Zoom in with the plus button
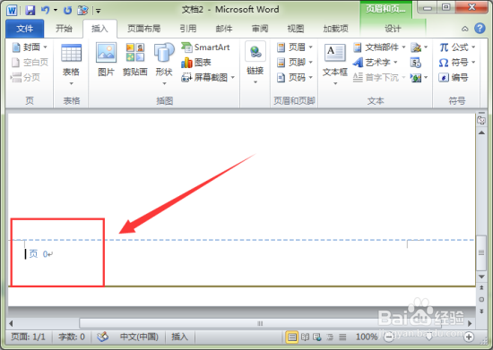 pos(469,337)
